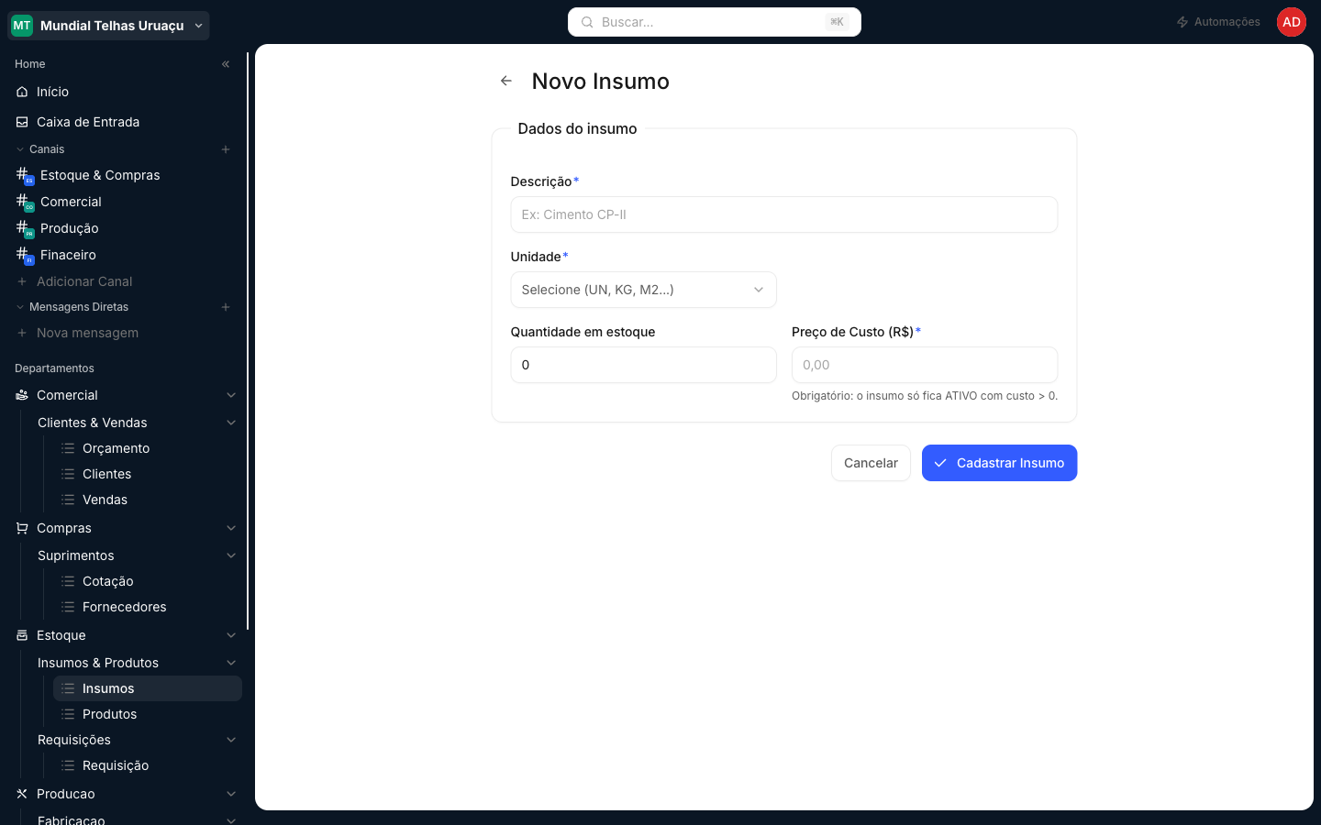Click the Comercial department people icon
The image size is (1321, 825).
coord(22,395)
